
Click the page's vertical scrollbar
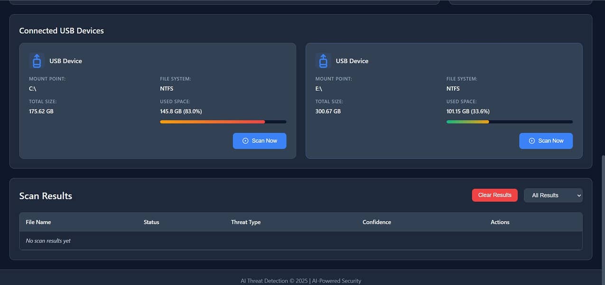click(x=603, y=214)
